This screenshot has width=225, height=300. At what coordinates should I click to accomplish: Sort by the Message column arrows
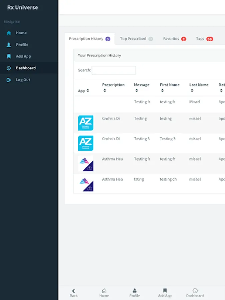point(137,90)
